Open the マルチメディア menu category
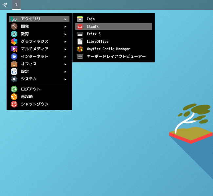 coord(34,49)
